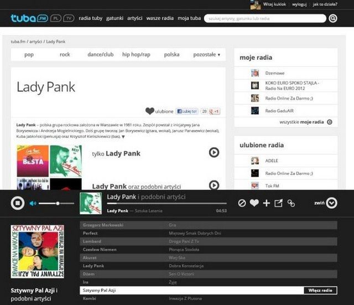Click the KOKO EURO SPOKO radio icon

click(255, 85)
